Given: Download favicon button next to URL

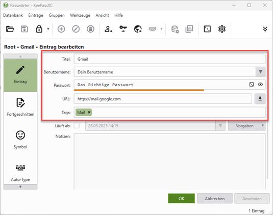Looking at the screenshot, I should 260,99.
